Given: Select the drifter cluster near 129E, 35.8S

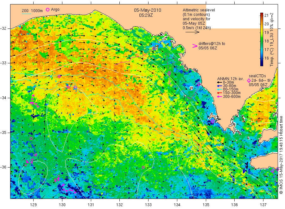Looking at the screenshot, I should [x=30, y=160].
